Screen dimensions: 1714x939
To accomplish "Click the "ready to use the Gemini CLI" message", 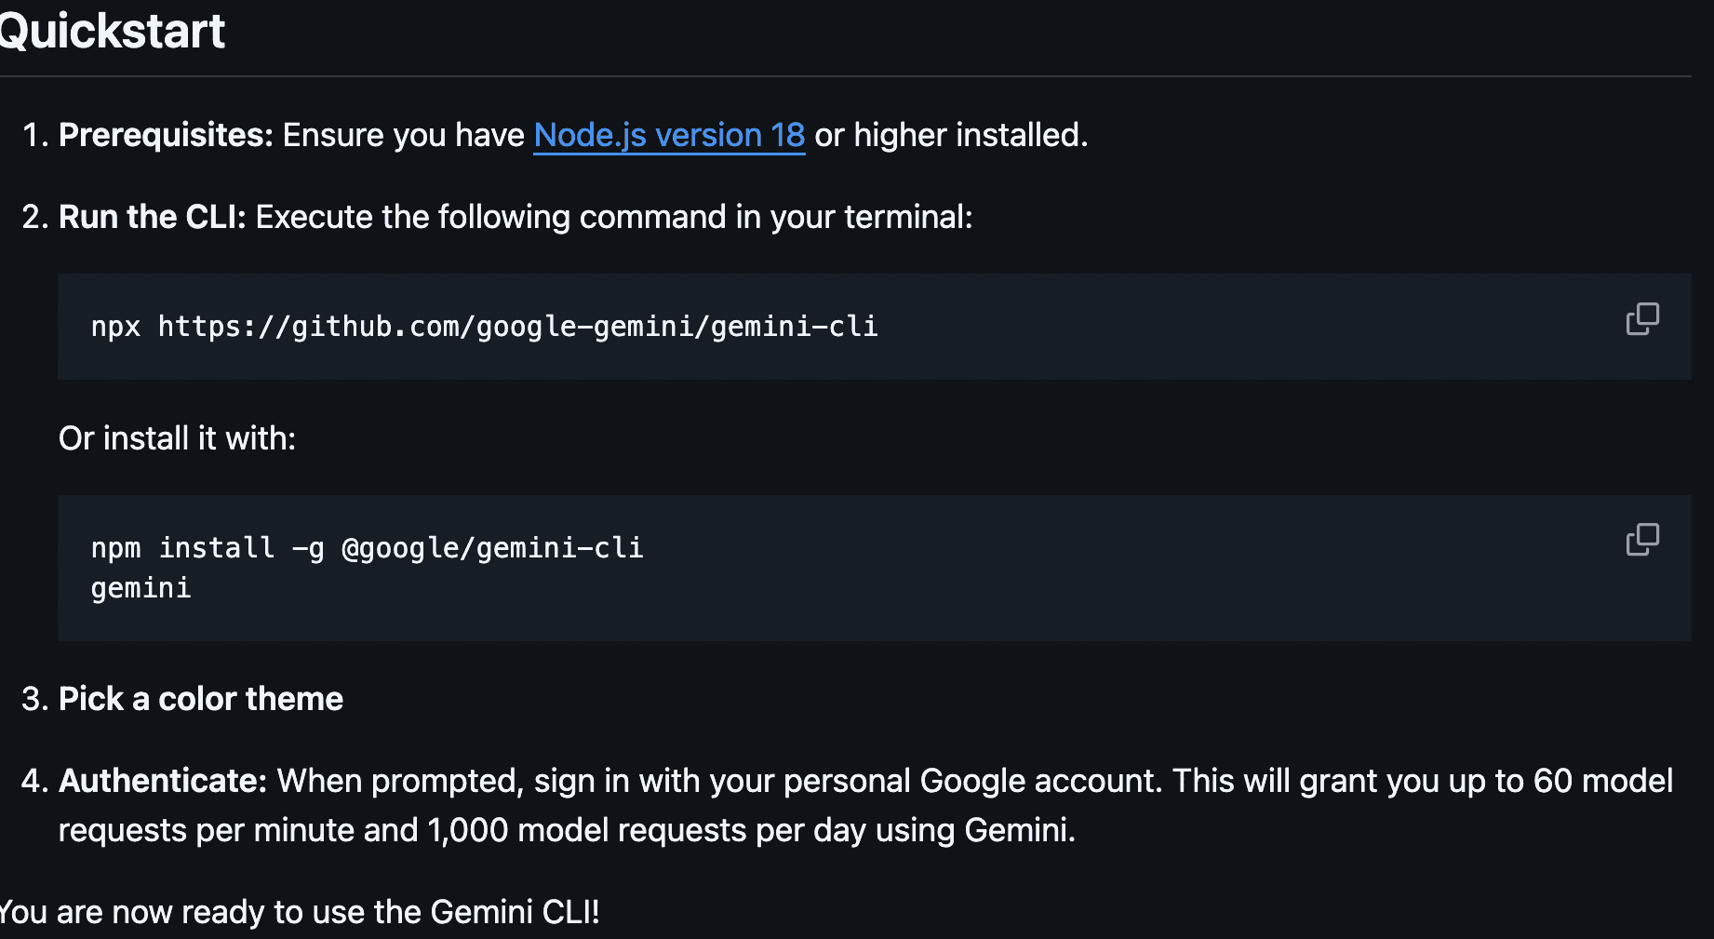I will click(x=300, y=912).
